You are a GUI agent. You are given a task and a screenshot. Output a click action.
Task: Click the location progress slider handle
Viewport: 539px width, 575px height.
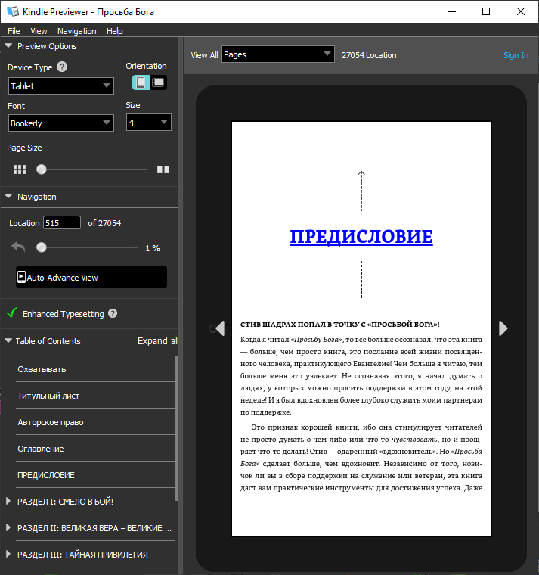click(42, 247)
